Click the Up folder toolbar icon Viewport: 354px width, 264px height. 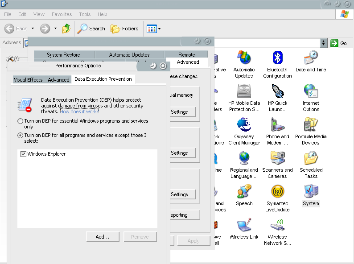pyautogui.click(x=66, y=29)
